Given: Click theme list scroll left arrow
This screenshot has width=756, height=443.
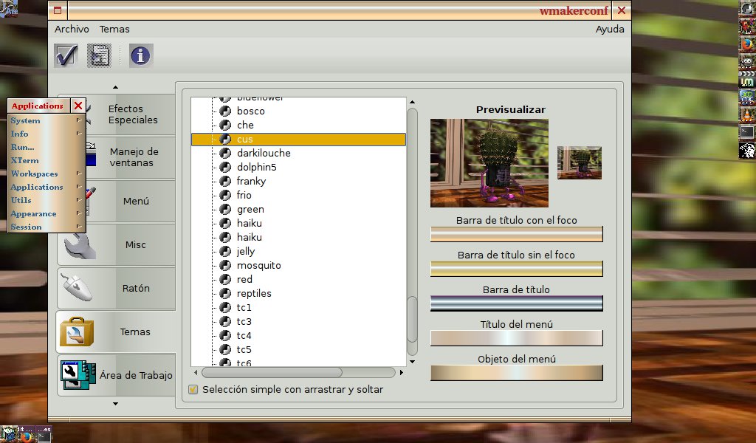Looking at the screenshot, I should click(x=195, y=372).
